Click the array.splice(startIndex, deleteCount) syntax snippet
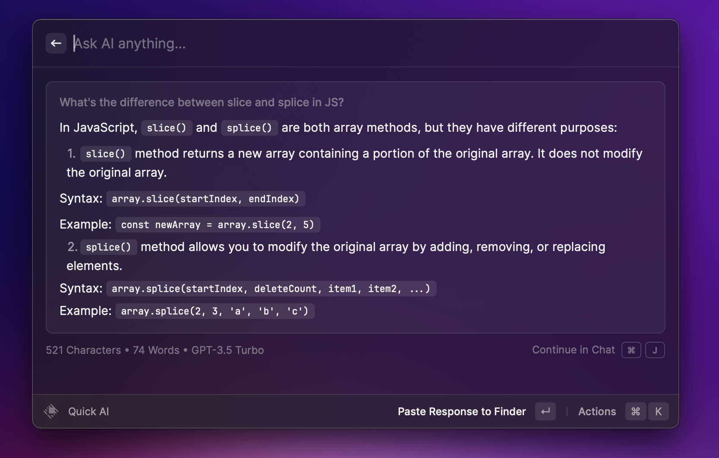This screenshot has height=458, width=719. coord(271,289)
